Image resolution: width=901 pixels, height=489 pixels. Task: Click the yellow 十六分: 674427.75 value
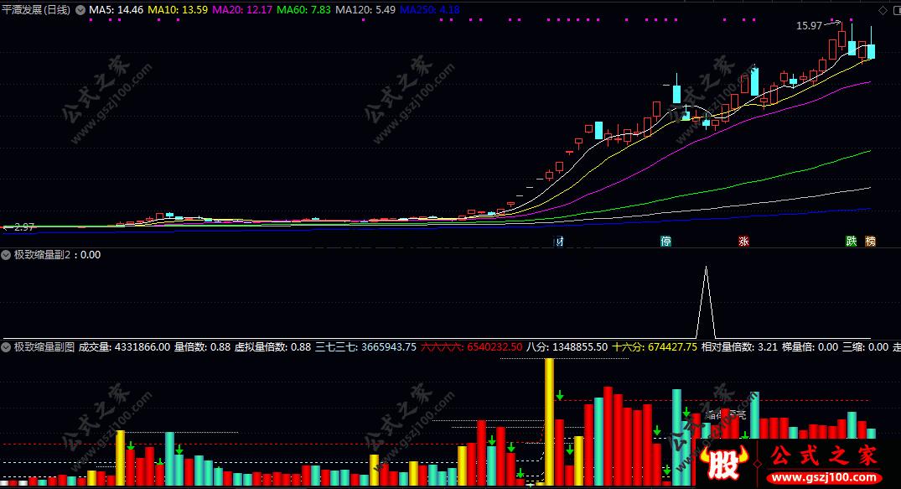(655, 347)
